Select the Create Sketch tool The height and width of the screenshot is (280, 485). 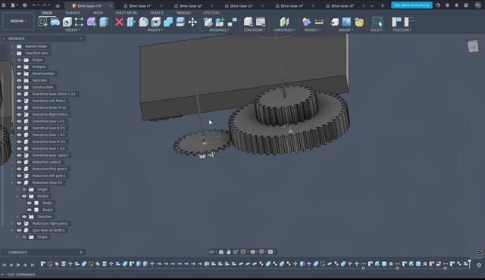[43, 22]
